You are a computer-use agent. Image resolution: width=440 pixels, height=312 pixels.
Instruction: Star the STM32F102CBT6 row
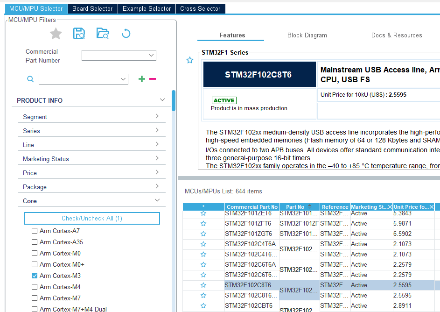pyautogui.click(x=203, y=306)
